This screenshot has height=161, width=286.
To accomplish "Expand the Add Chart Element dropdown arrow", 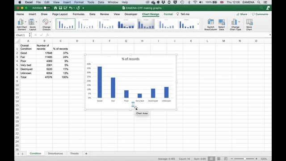I will click(x=25, y=22).
